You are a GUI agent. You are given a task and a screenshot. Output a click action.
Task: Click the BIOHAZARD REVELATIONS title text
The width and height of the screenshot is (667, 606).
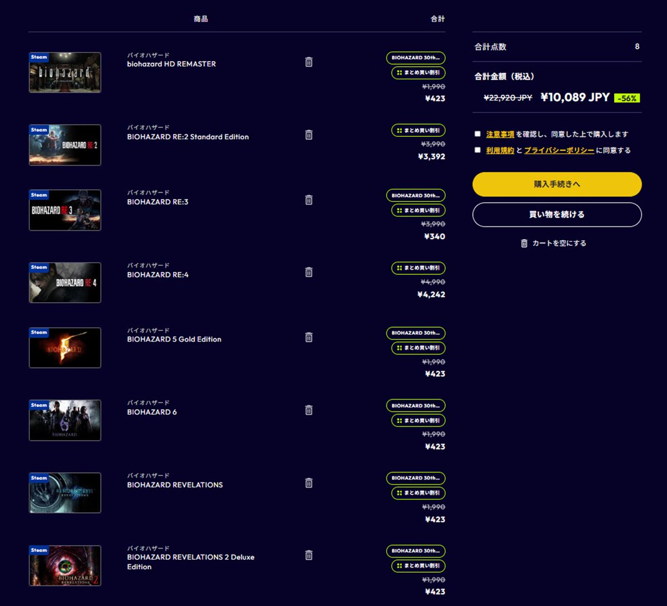point(175,485)
